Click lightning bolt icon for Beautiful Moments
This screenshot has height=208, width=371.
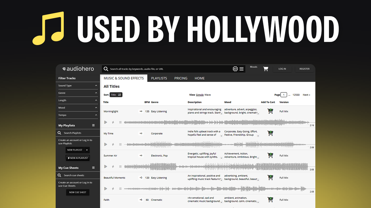coord(113,189)
